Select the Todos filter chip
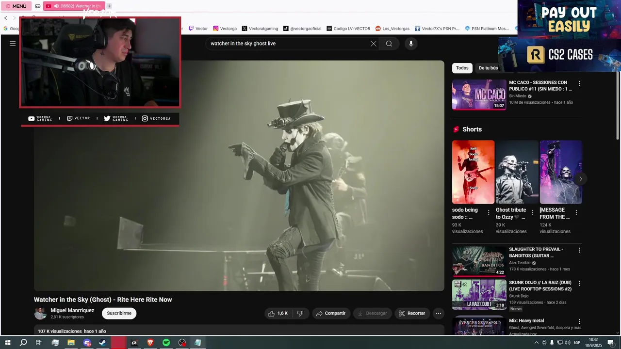This screenshot has height=349, width=621. coord(462,68)
